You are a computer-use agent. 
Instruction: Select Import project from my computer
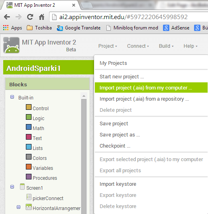pyautogui.click(x=151, y=88)
